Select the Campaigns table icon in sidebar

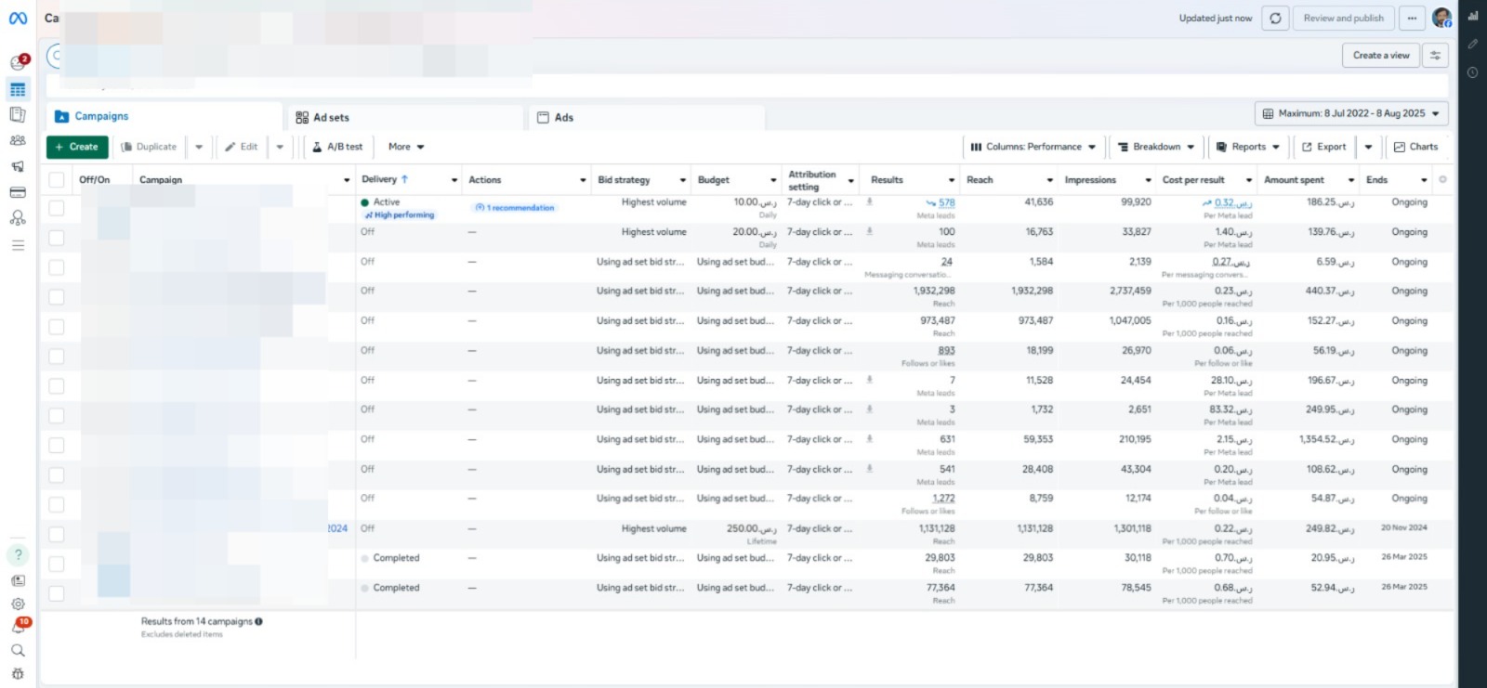pos(18,89)
